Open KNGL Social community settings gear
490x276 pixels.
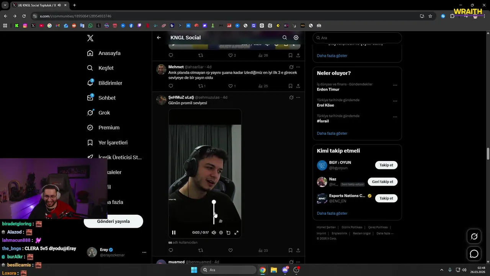coord(296,38)
